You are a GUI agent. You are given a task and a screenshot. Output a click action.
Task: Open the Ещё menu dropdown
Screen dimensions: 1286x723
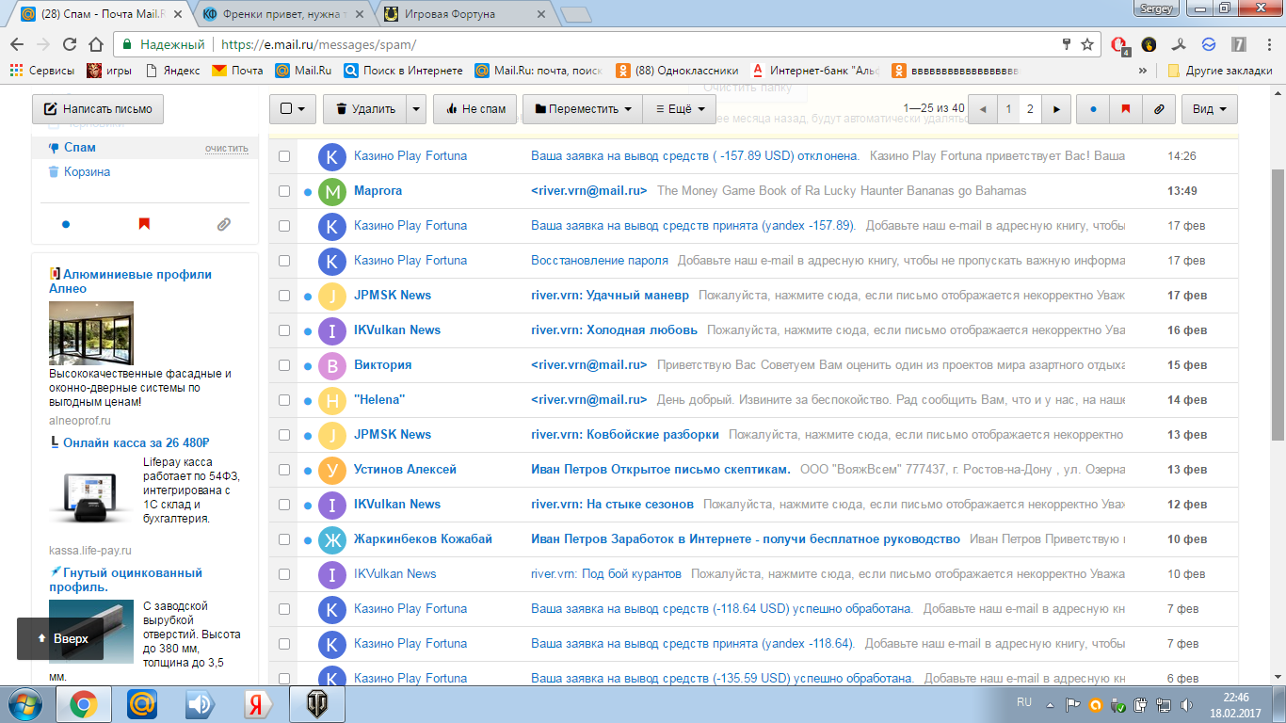[680, 109]
